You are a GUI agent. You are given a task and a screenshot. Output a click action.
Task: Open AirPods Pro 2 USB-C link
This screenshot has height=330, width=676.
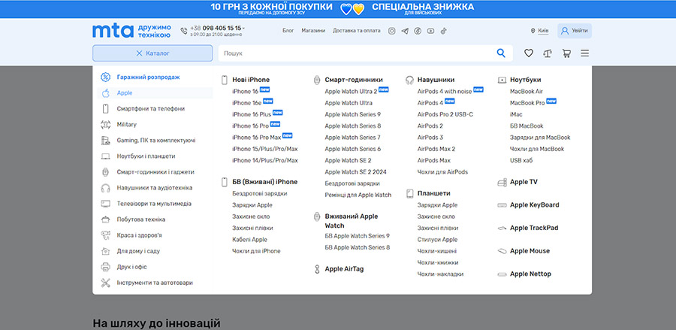click(445, 114)
